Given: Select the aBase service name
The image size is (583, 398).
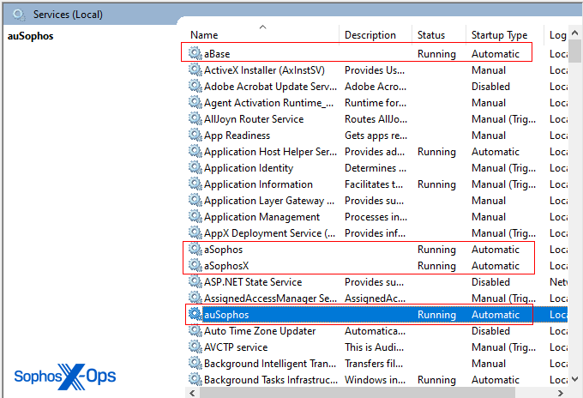Looking at the screenshot, I should tap(217, 54).
